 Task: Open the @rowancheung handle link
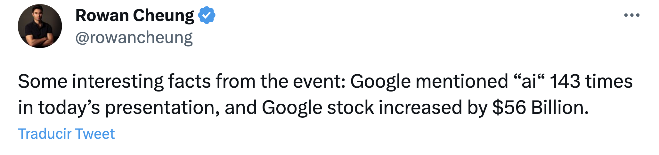(134, 38)
